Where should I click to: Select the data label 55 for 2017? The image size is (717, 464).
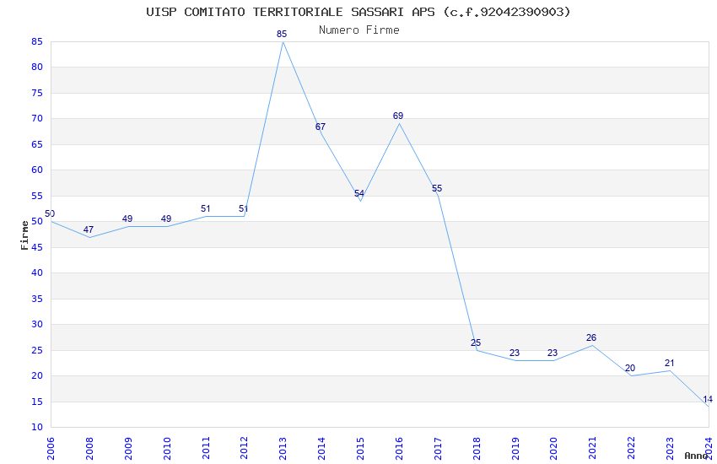pos(437,188)
